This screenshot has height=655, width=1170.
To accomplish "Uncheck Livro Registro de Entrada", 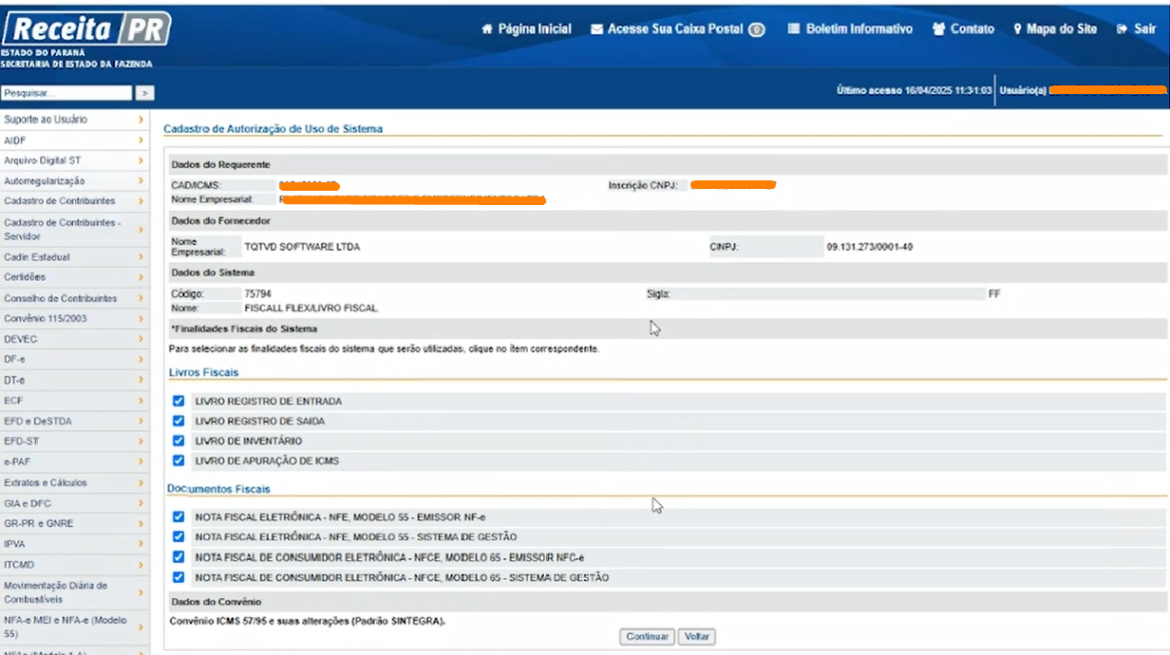I will coord(179,401).
